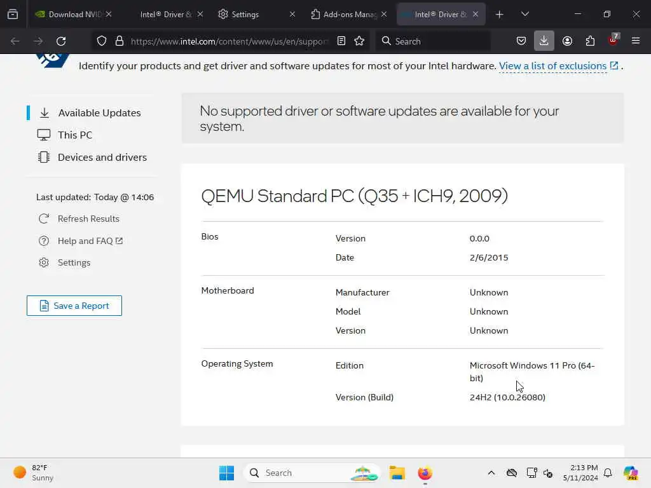
Task: Click the Firefox search input field
Action: tap(433, 41)
